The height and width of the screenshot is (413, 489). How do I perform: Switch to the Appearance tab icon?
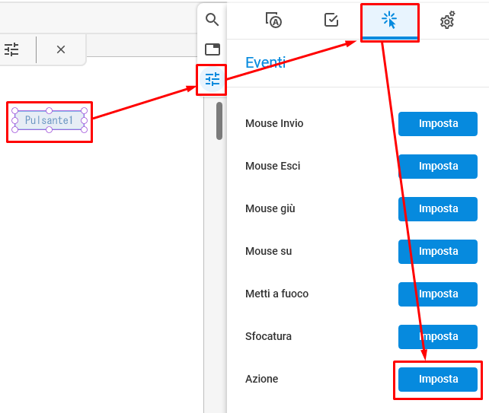click(x=273, y=21)
